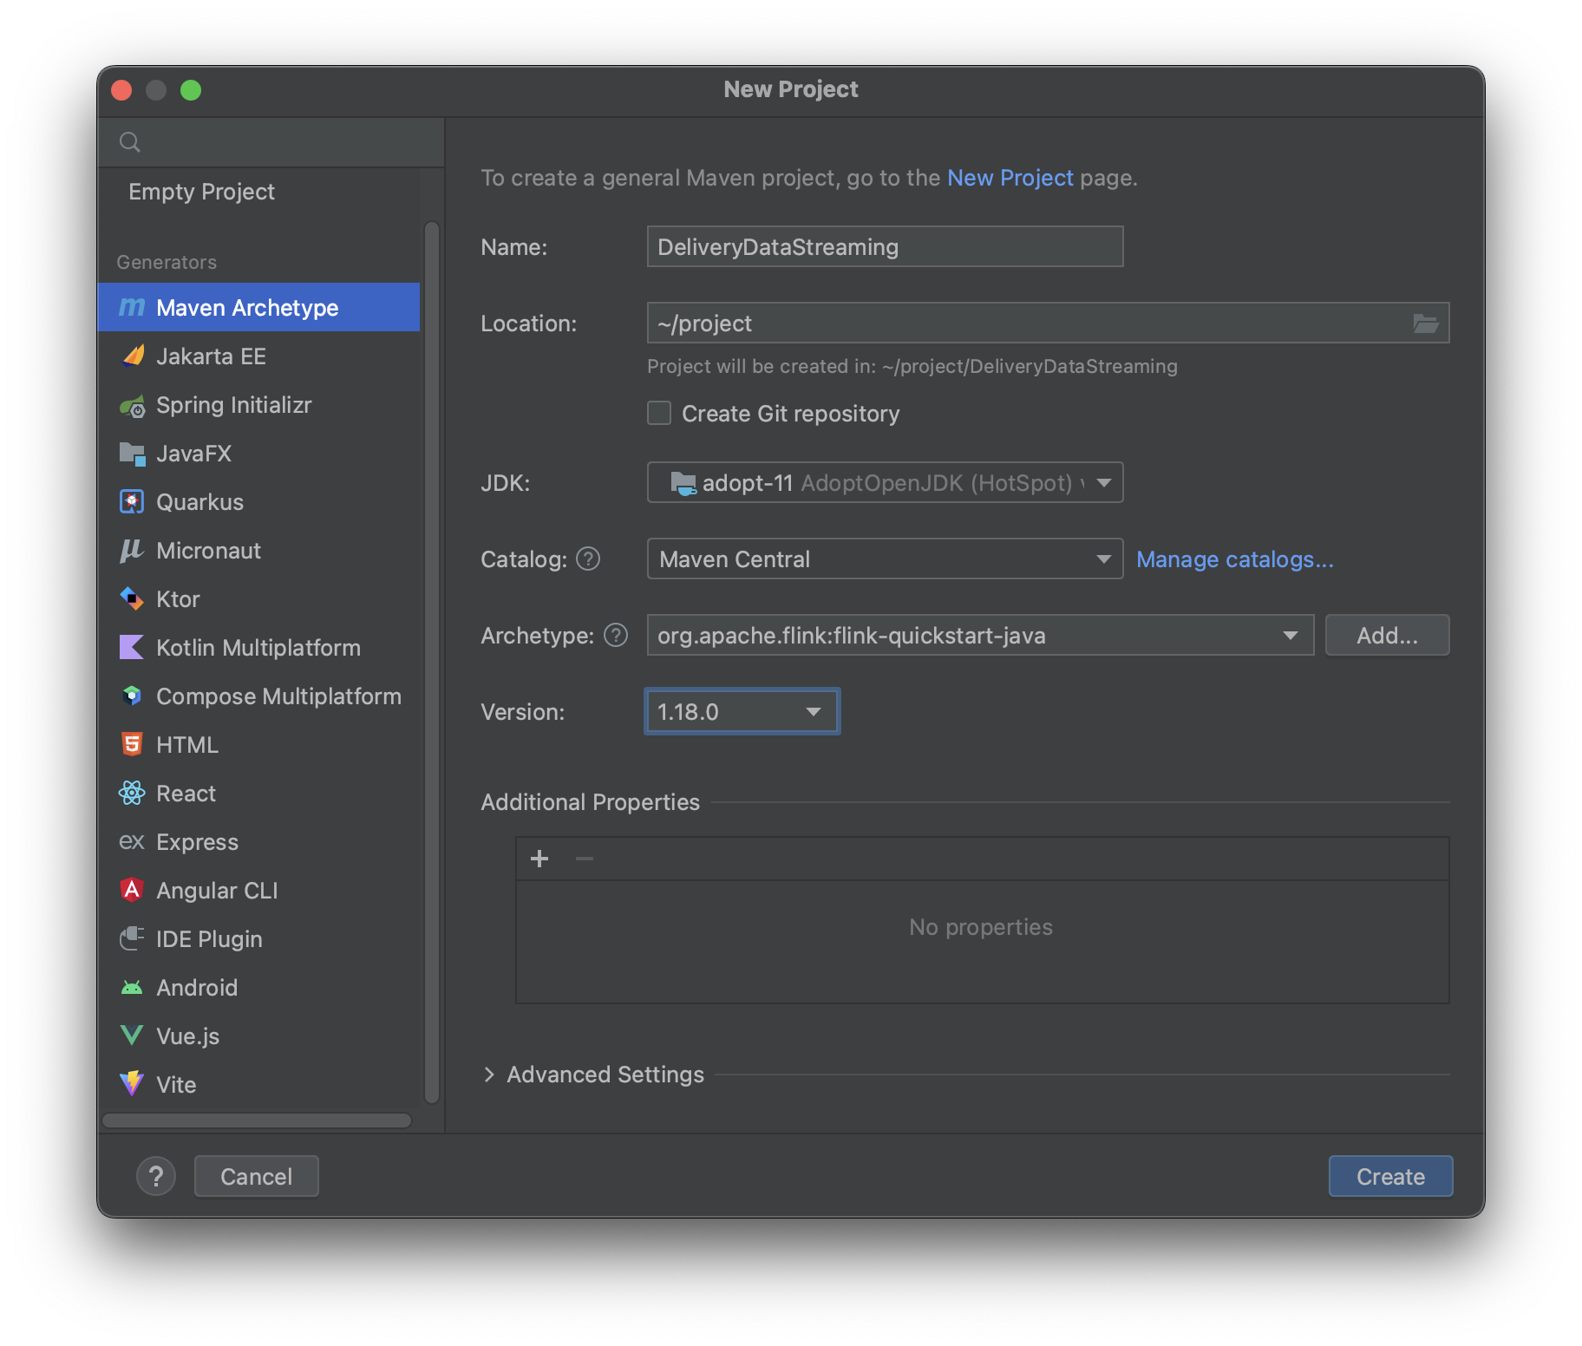This screenshot has height=1346, width=1582.
Task: Click the search magnifier icon
Action: click(130, 142)
